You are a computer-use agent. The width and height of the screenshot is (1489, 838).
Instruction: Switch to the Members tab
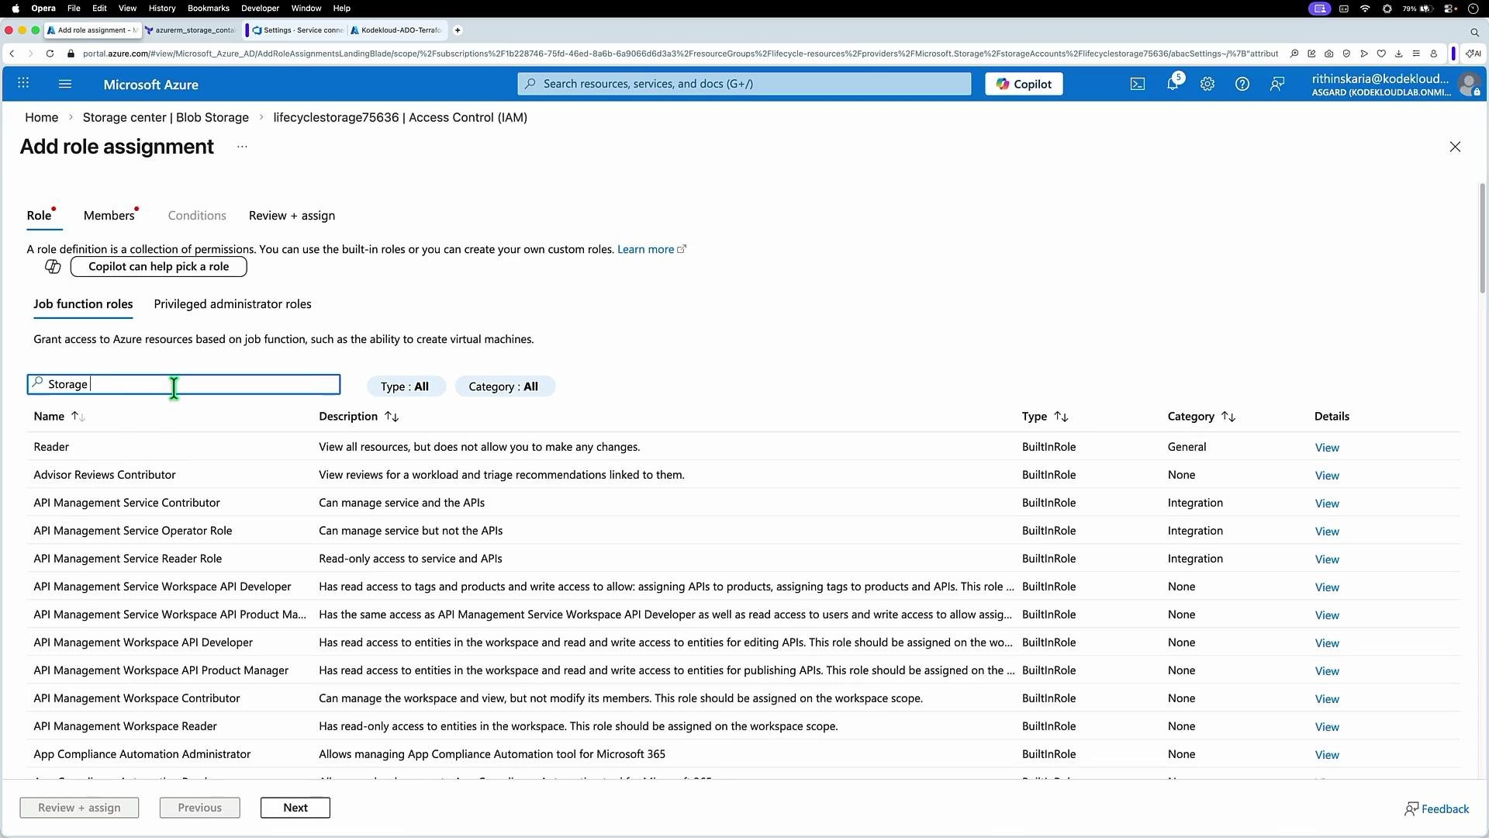pyautogui.click(x=109, y=216)
